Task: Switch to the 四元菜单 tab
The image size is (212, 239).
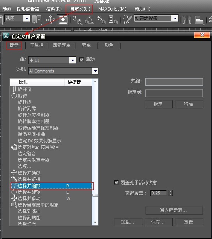Action: (x=61, y=45)
